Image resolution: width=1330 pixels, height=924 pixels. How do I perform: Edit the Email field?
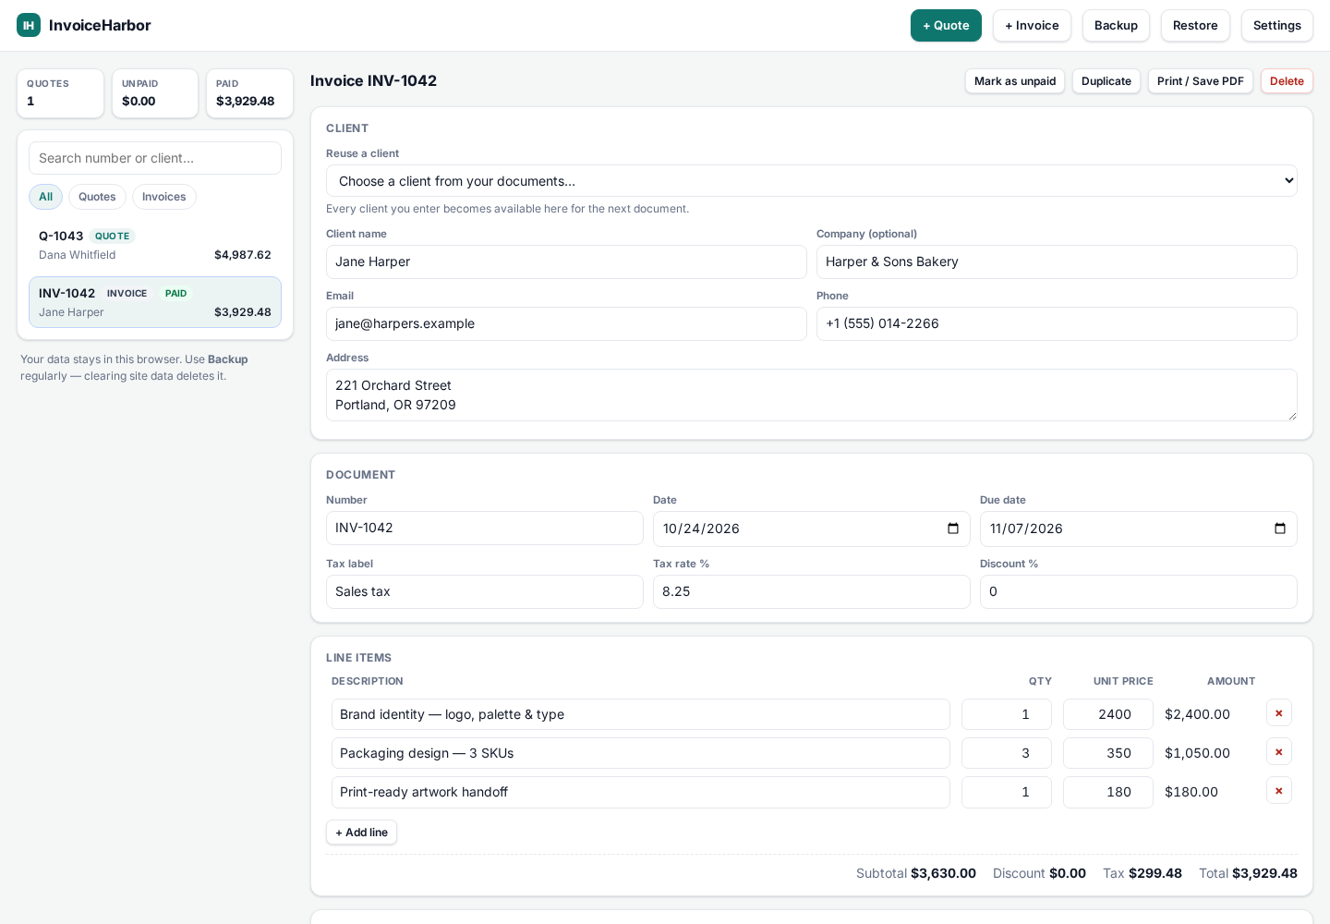[x=566, y=324]
